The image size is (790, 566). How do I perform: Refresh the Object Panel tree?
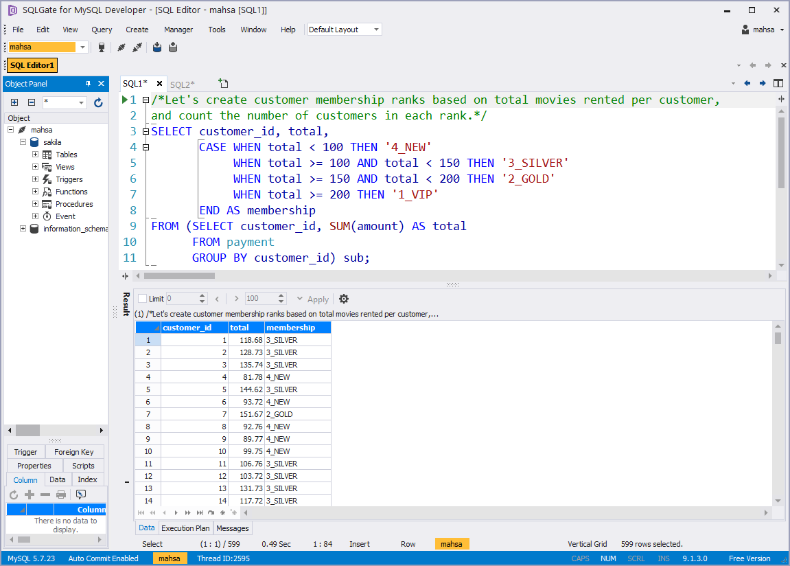[x=98, y=102]
